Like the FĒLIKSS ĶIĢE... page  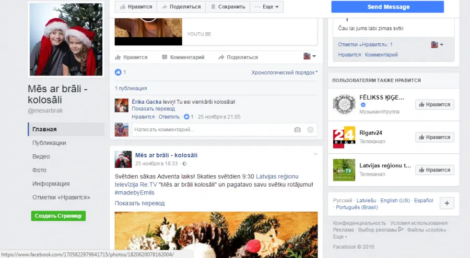coord(434,104)
